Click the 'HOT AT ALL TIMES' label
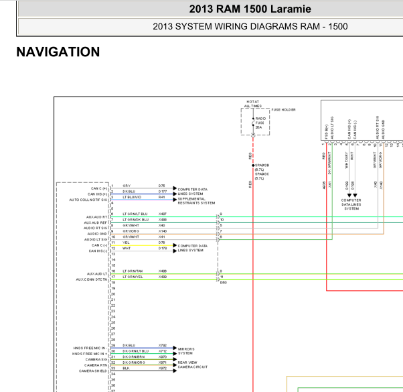The image size is (403, 392). point(253,104)
